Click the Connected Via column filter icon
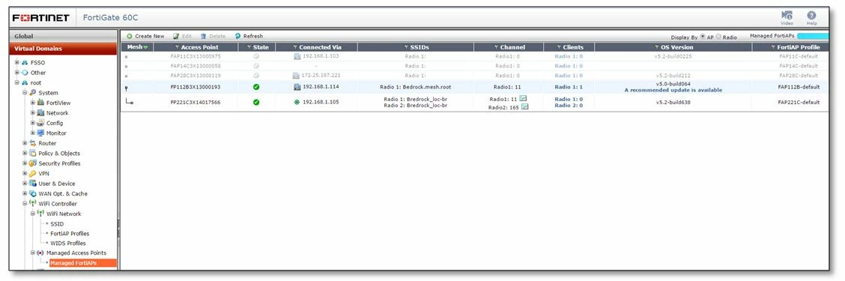Viewport: 845px width, 281px height. 295,47
